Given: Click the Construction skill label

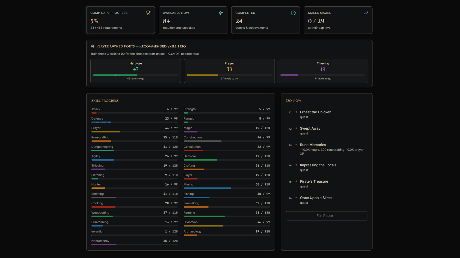Looking at the screenshot, I should [x=193, y=137].
